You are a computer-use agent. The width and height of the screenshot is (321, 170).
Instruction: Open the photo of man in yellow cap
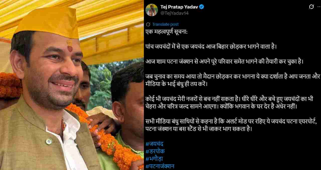[x=72, y=85]
